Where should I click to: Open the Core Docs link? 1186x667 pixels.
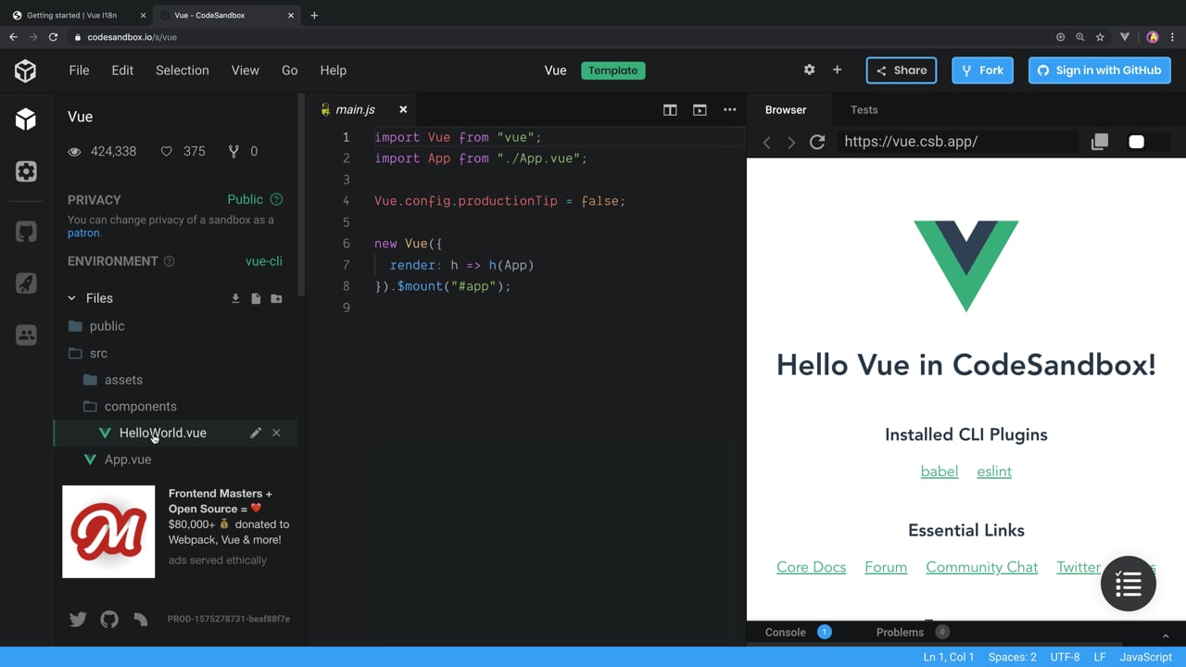coord(811,567)
